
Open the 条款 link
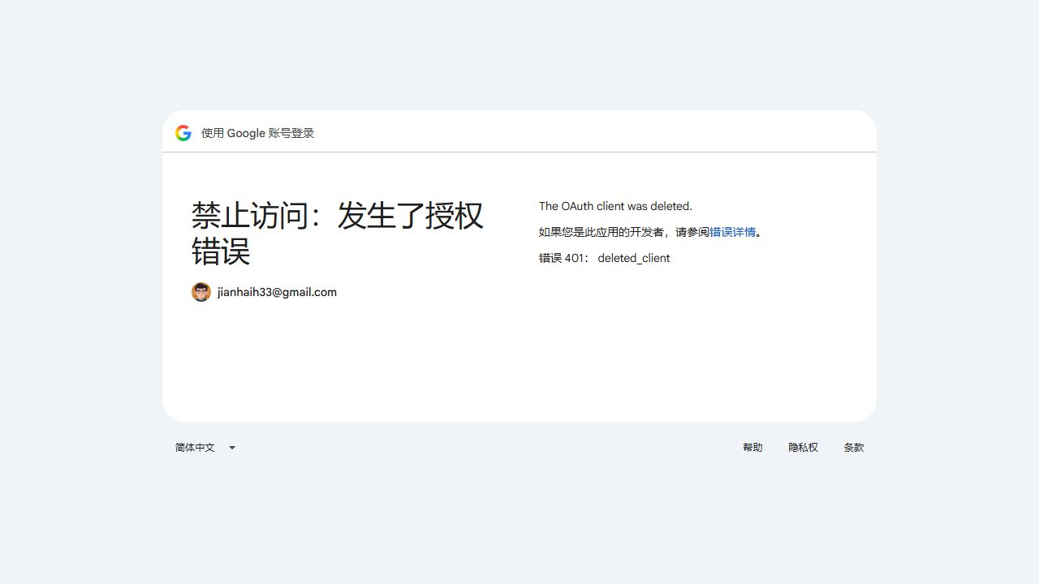coord(854,448)
